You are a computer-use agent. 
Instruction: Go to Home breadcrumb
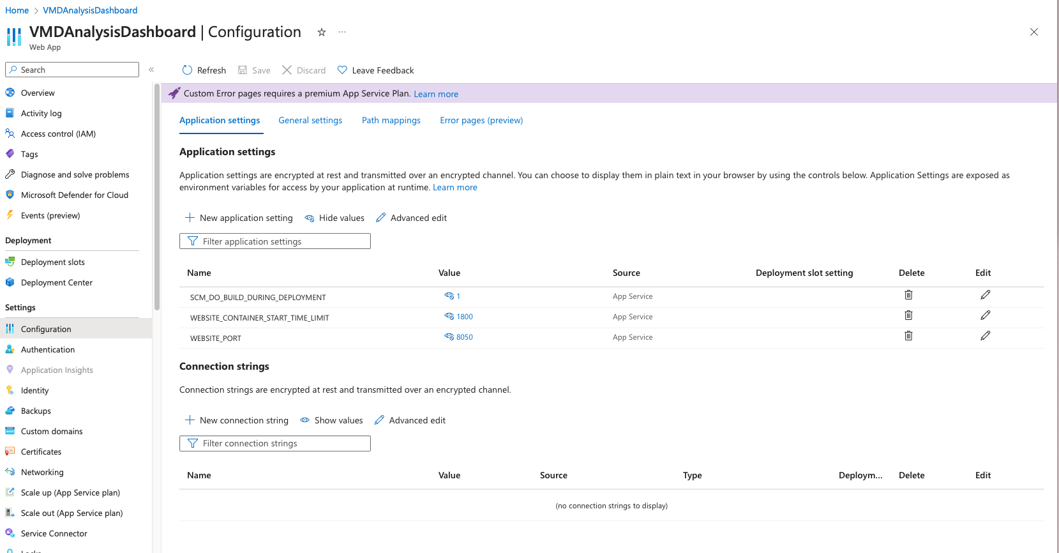click(17, 10)
